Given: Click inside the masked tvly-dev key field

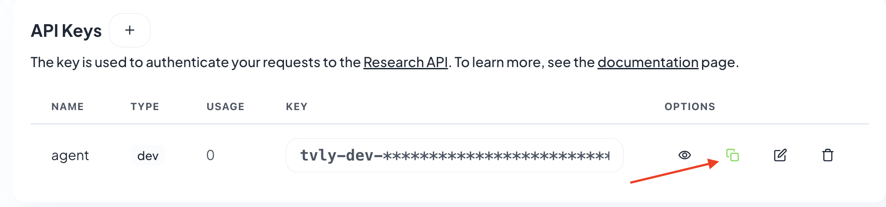Looking at the screenshot, I should 454,155.
